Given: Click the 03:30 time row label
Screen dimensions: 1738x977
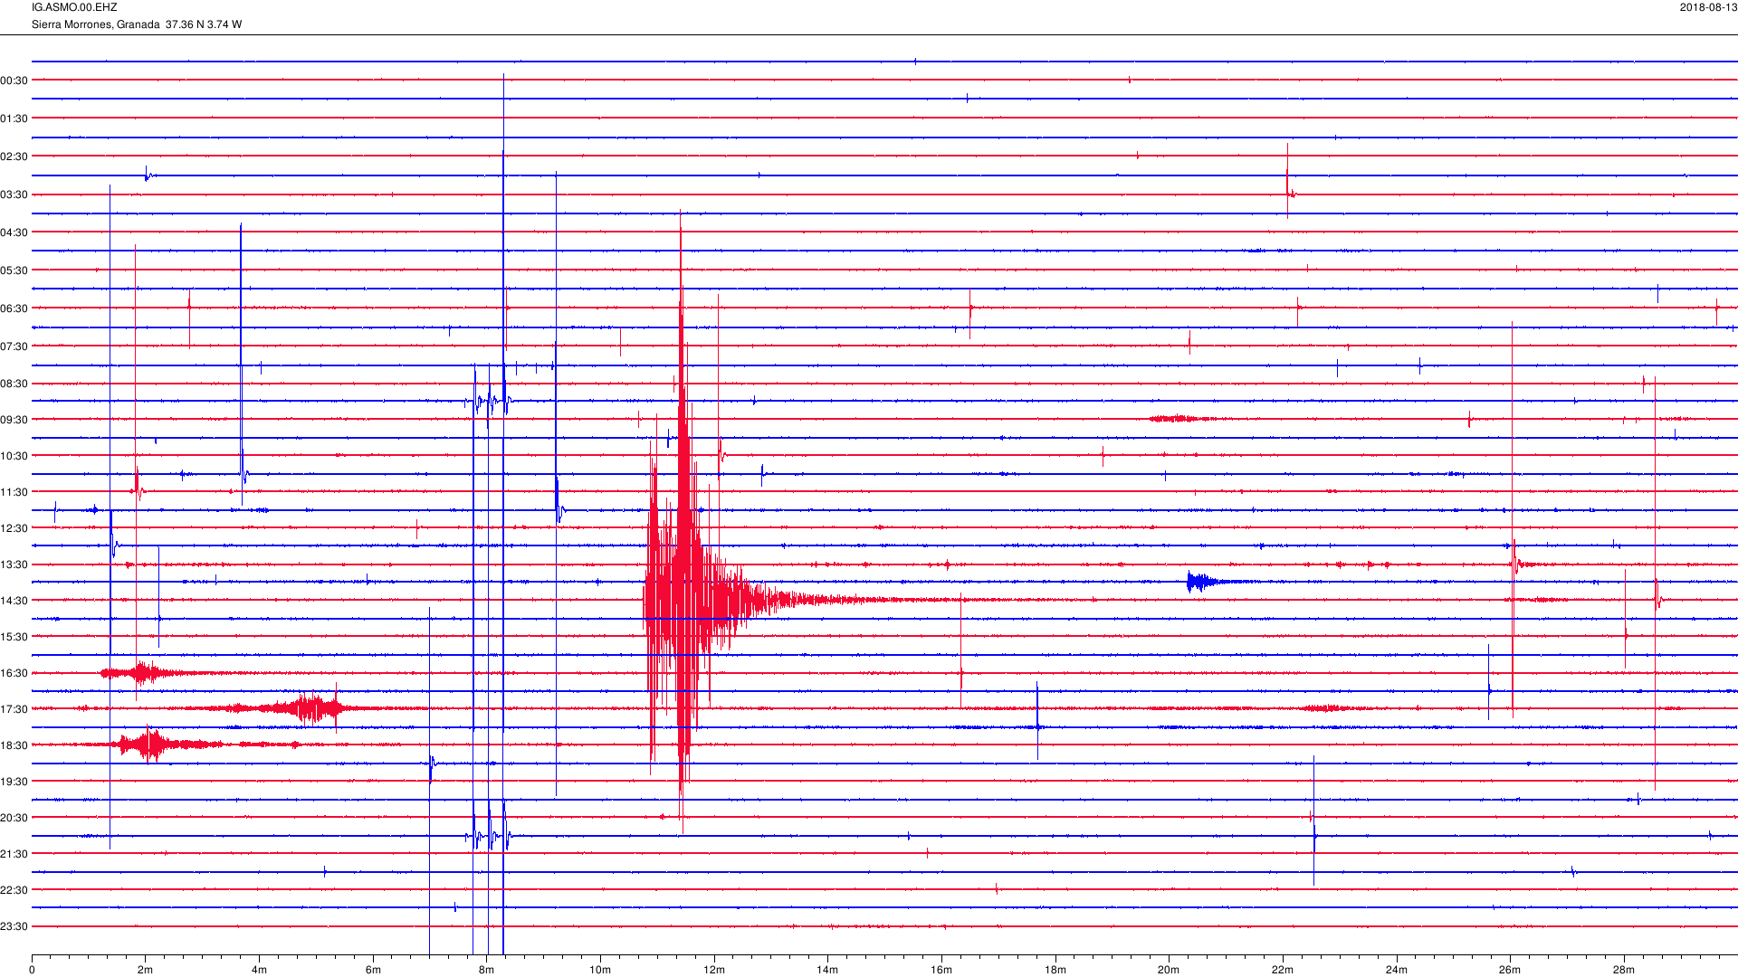Looking at the screenshot, I should (x=14, y=194).
